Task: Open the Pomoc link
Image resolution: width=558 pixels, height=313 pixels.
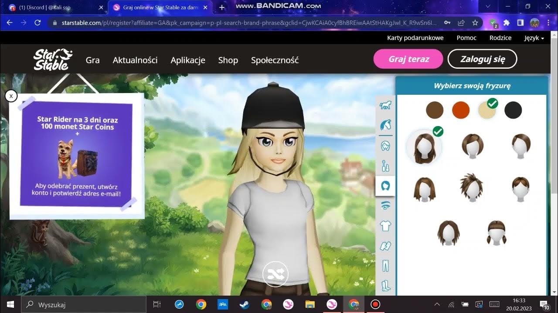Action: pyautogui.click(x=466, y=38)
